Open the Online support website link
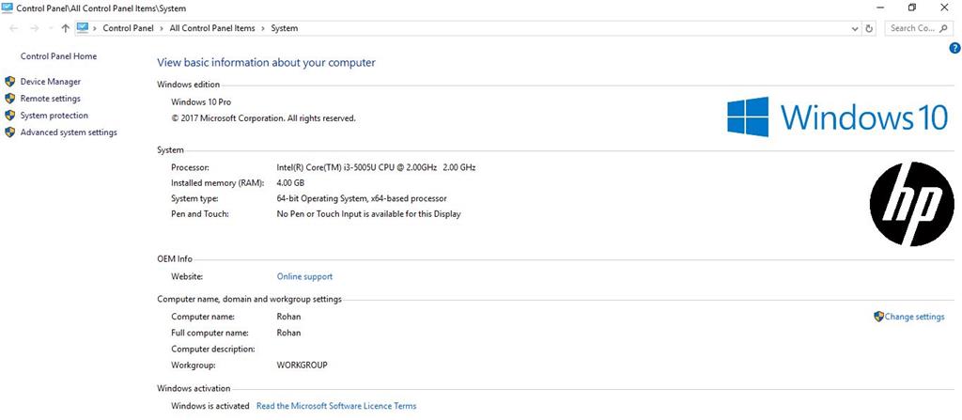 coord(305,276)
